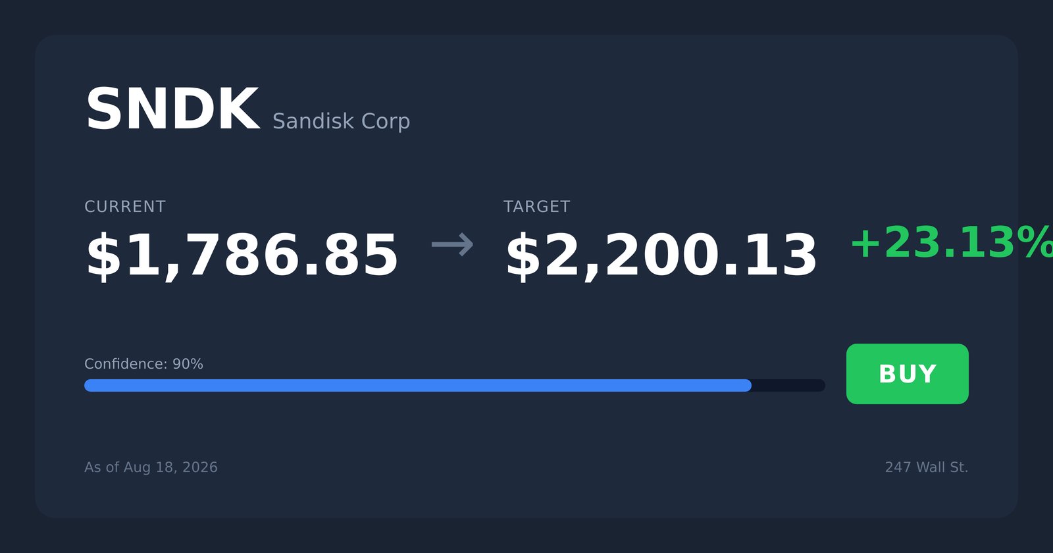
Task: Click the Sandisk Corp company name
Action: point(341,121)
